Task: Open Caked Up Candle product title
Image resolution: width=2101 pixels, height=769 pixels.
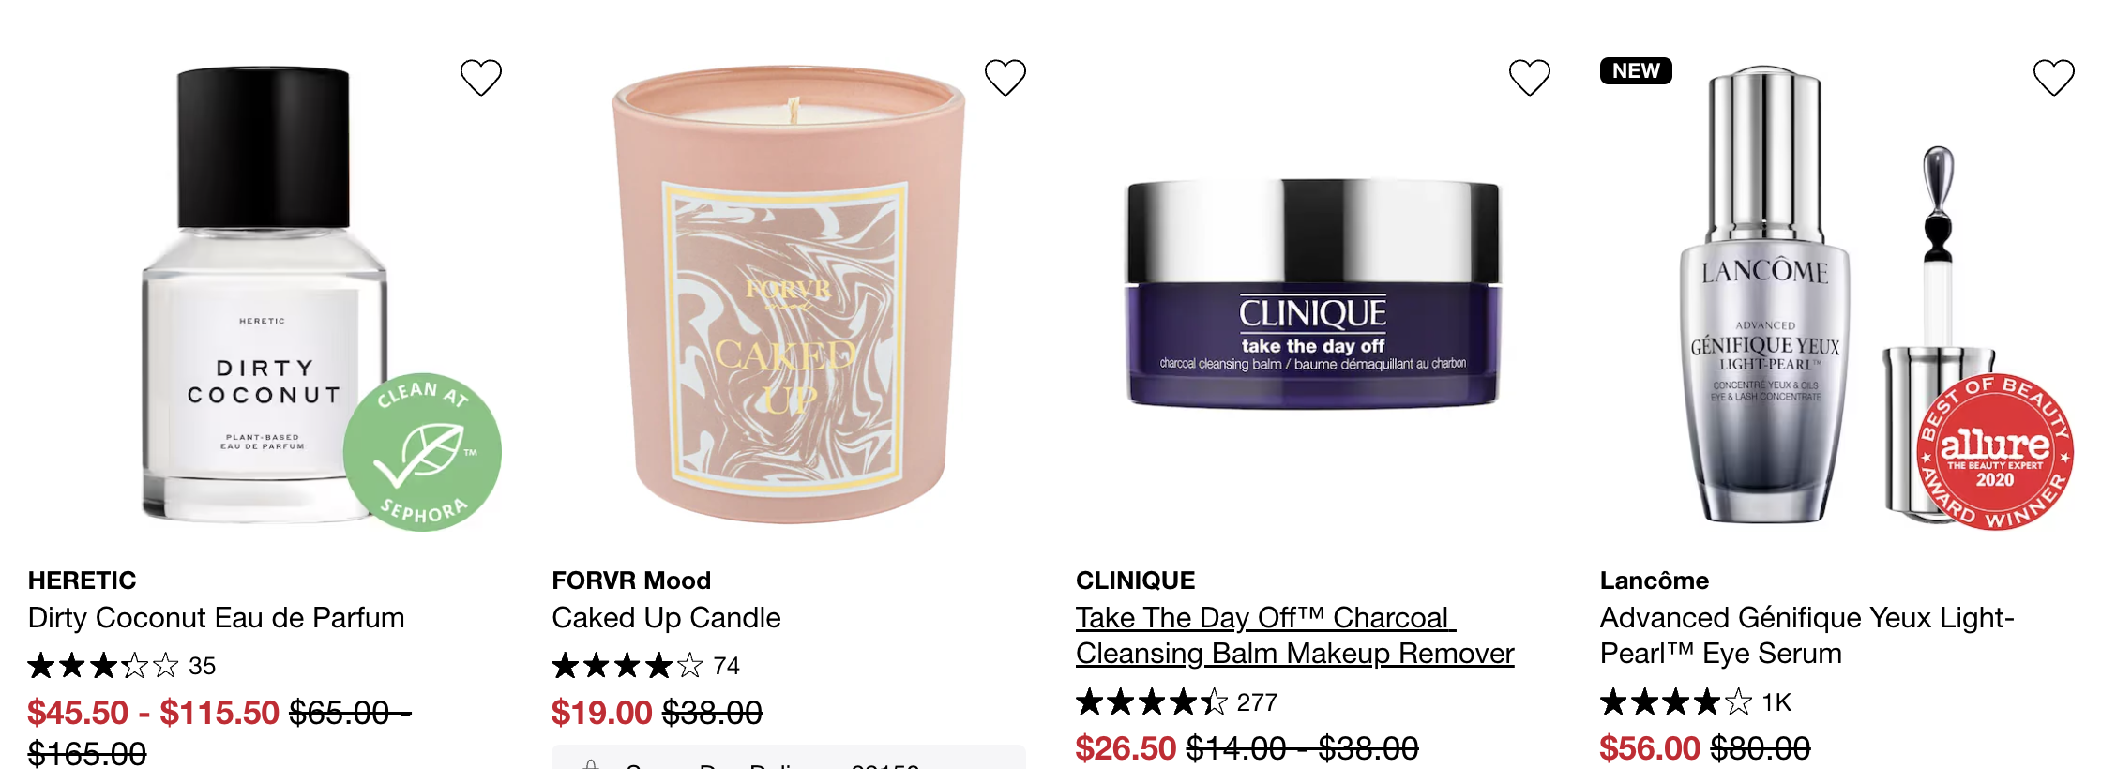Action: pyautogui.click(x=666, y=617)
